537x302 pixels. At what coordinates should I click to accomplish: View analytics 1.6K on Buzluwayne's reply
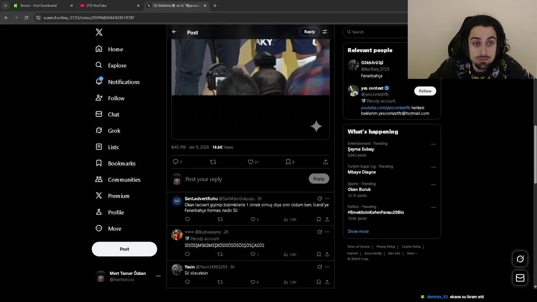click(290, 254)
